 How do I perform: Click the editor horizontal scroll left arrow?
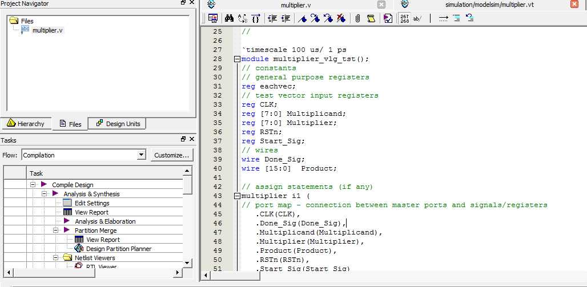pyautogui.click(x=206, y=276)
